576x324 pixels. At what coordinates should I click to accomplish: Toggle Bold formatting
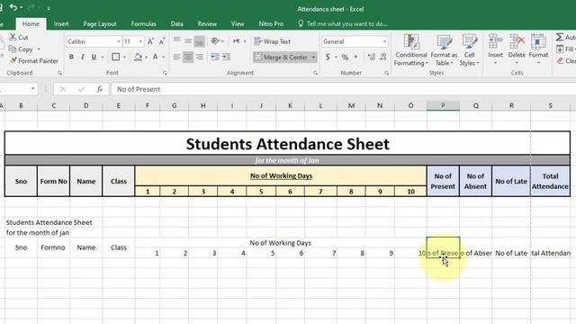click(71, 57)
